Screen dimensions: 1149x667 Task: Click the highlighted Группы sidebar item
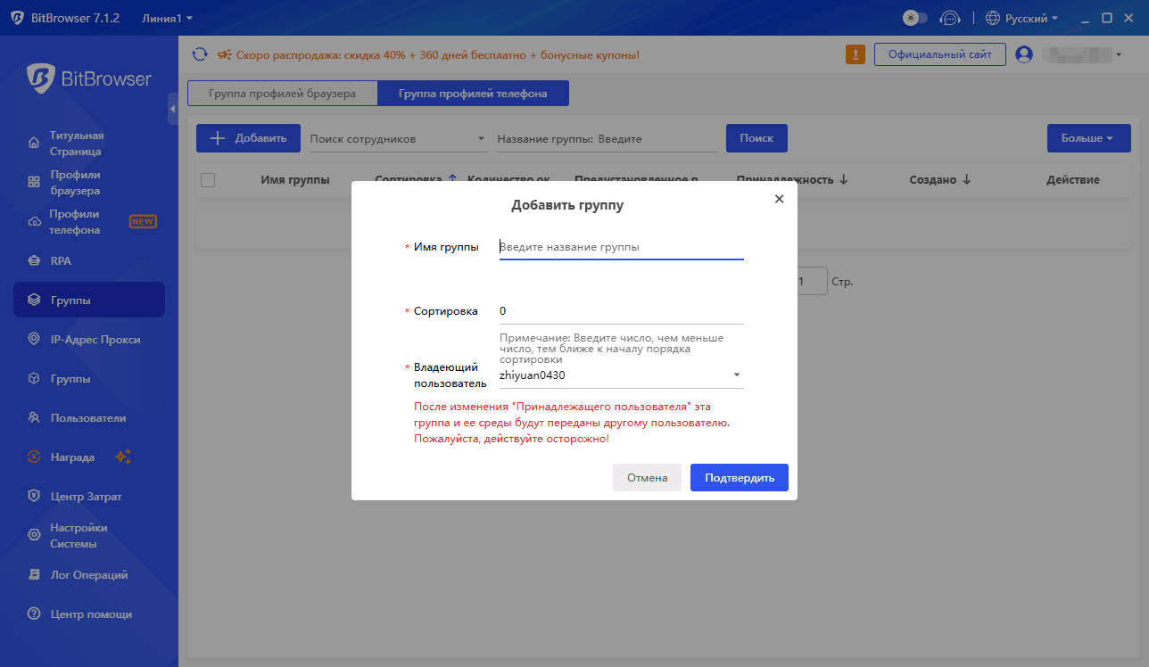[x=89, y=301]
